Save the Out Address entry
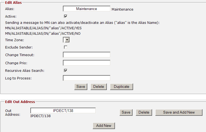Viewport: 206px width, 132px height. coord(126,112)
